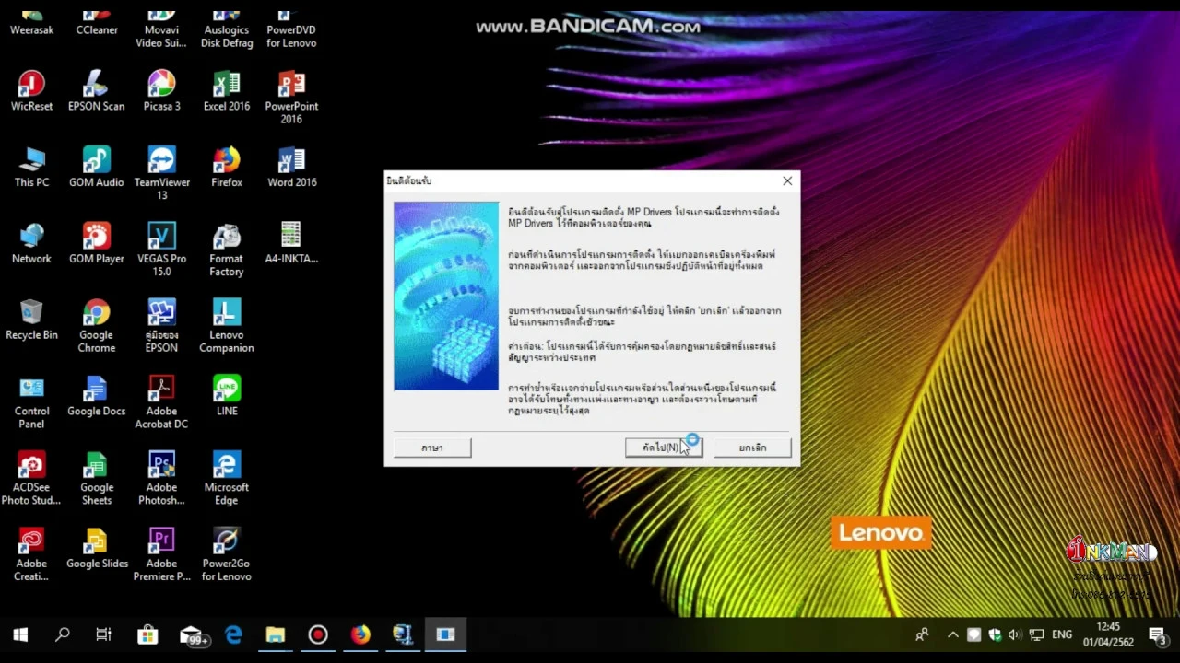
Task: Select the A4-INKTA file on the desktop
Action: [291, 244]
